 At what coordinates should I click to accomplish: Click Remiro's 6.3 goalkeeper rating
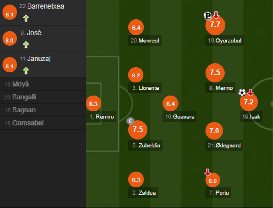pyautogui.click(x=93, y=104)
